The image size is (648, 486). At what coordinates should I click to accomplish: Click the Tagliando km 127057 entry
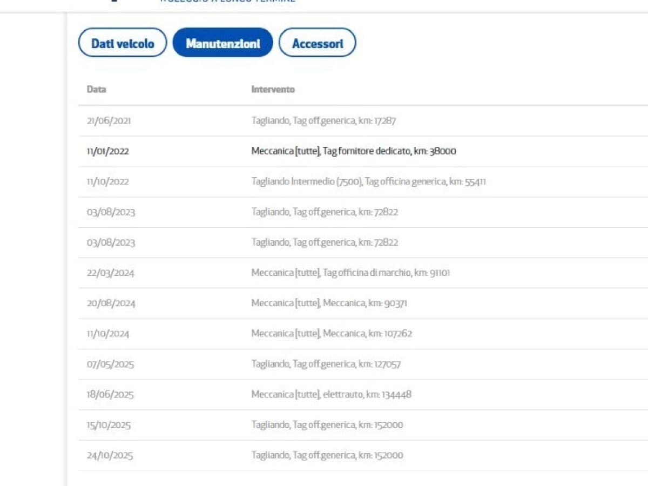[x=326, y=364]
